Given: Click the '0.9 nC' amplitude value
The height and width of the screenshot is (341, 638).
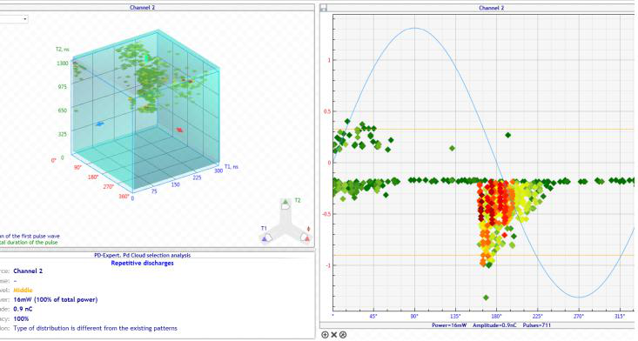Looking at the screenshot, I should [x=23, y=309].
